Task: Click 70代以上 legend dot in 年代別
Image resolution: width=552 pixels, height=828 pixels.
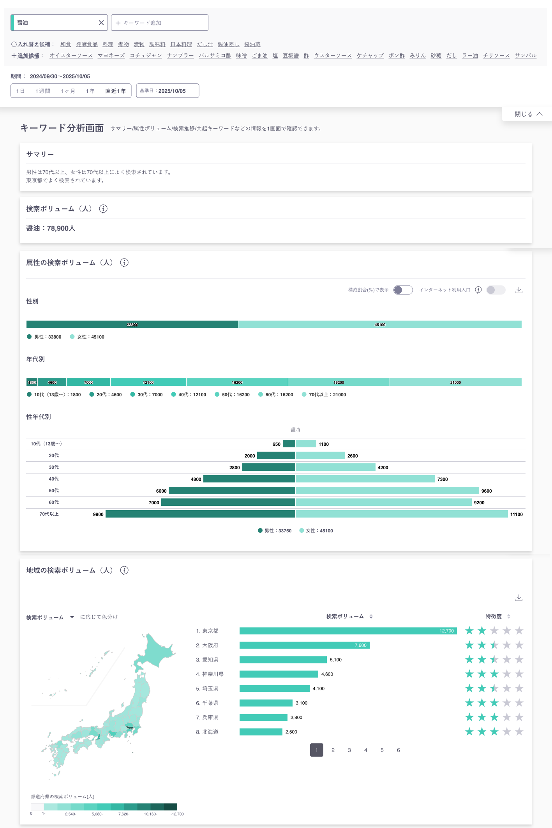Action: pyautogui.click(x=304, y=394)
